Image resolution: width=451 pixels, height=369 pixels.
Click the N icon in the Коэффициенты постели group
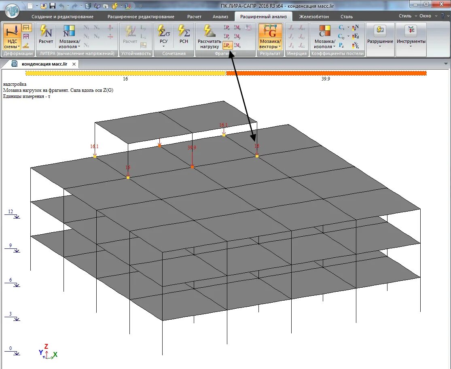coord(356,28)
